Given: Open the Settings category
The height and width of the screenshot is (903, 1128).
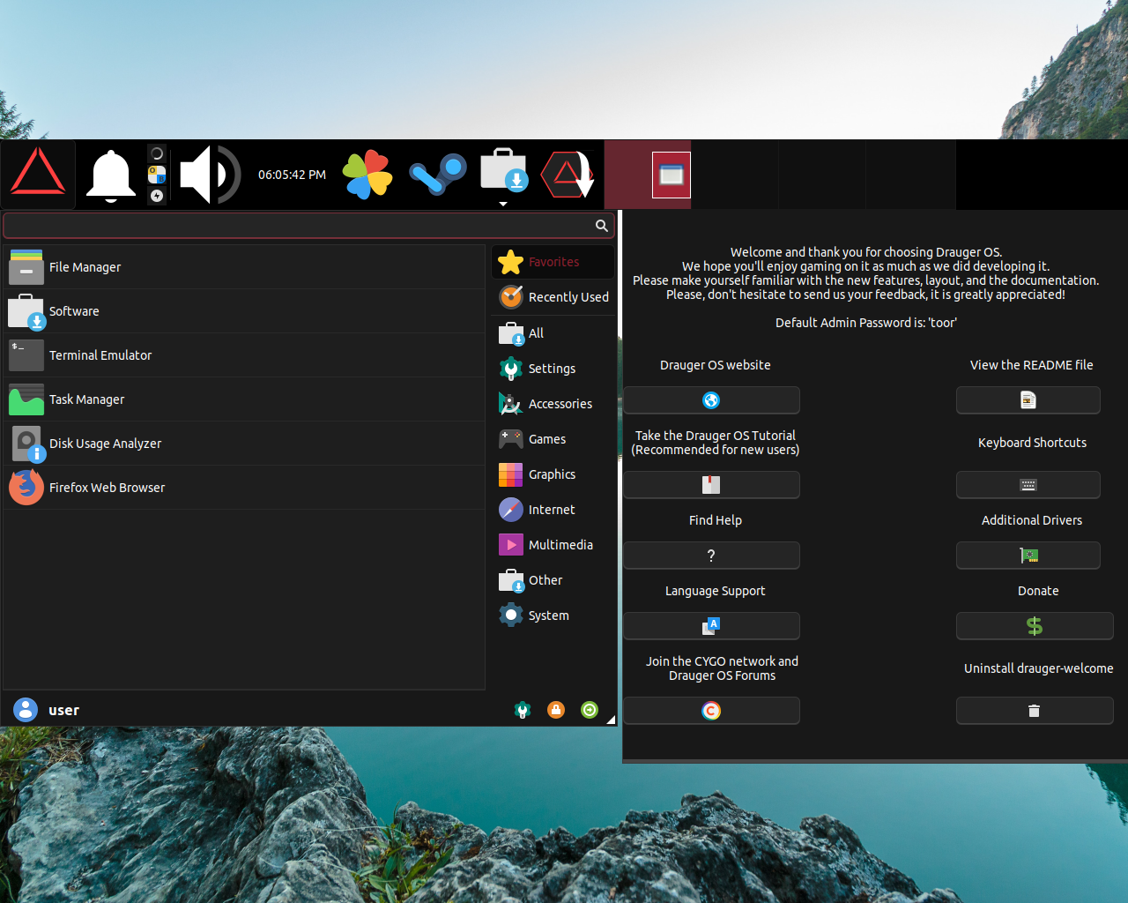Looking at the screenshot, I should coord(553,369).
